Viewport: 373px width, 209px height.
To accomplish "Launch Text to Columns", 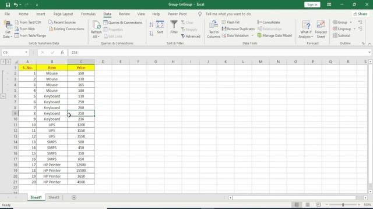I will click(x=213, y=30).
